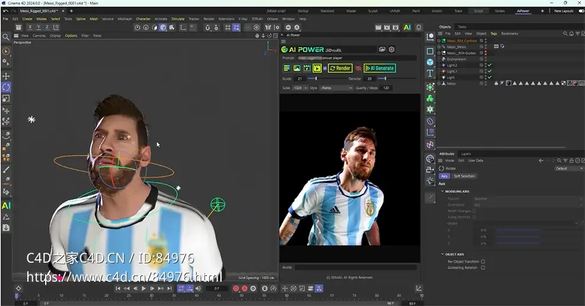Collapse the OBJECT AXIS section
Viewport: 585px width, 306px height.
tap(442, 254)
